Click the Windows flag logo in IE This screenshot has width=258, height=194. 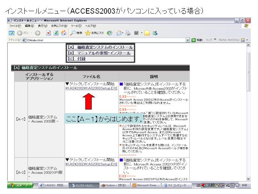(x=246, y=26)
